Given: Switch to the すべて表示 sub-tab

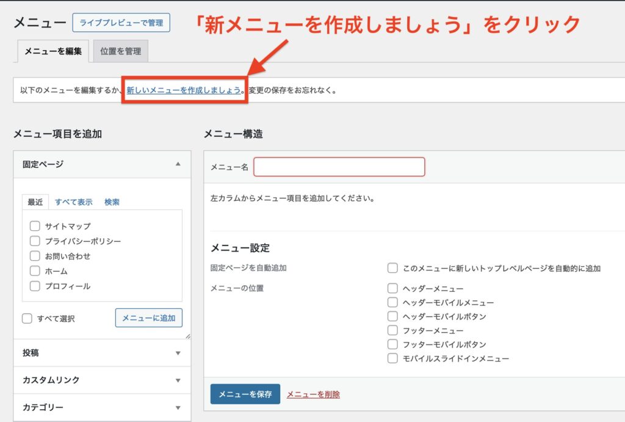Looking at the screenshot, I should tap(74, 202).
